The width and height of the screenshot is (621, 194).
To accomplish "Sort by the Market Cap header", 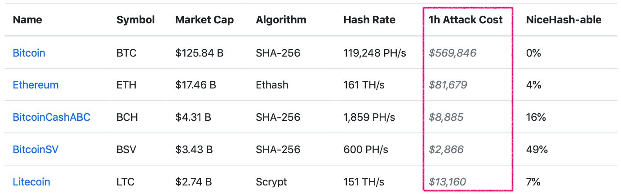I will tap(204, 20).
